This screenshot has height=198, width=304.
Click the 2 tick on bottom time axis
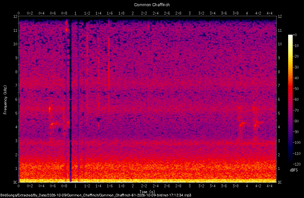tap(133, 186)
